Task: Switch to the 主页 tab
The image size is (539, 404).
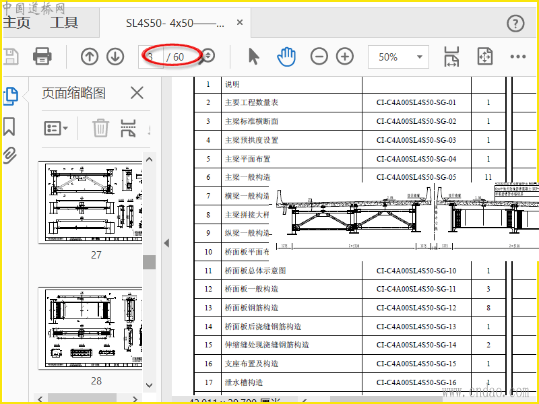Action: (16, 23)
